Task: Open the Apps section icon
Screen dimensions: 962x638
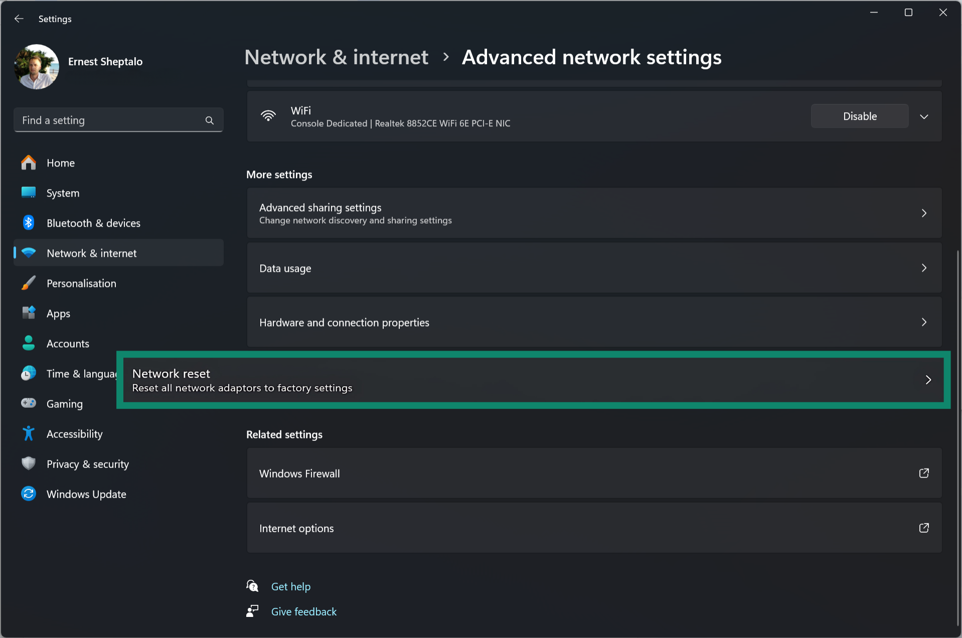Action: [29, 313]
